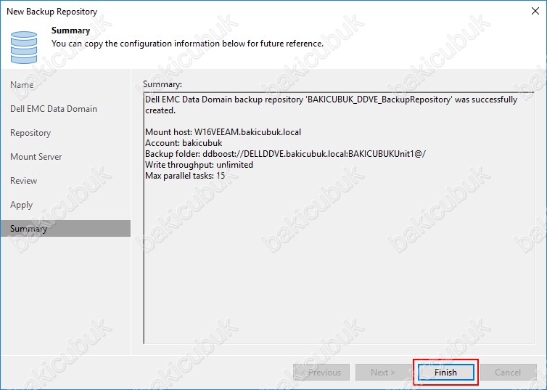Click the 'Summary:' label above text box

click(x=163, y=84)
